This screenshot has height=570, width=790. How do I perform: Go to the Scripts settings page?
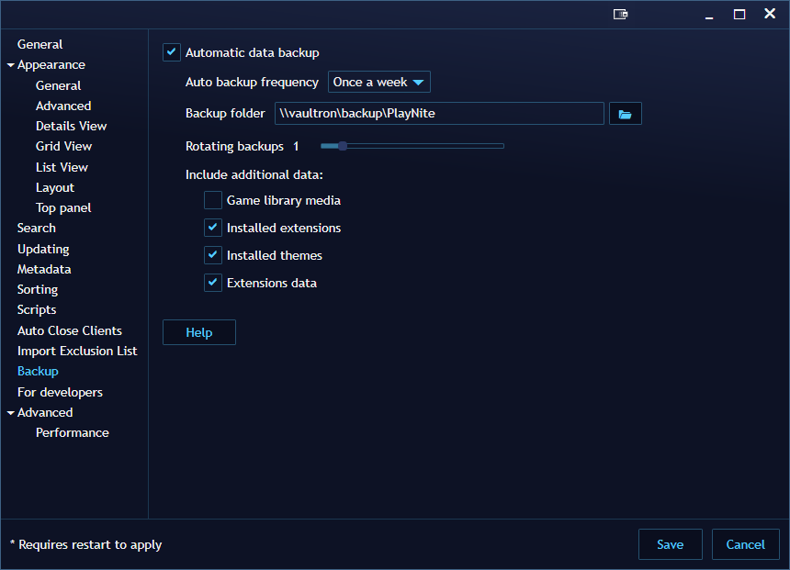click(x=36, y=309)
